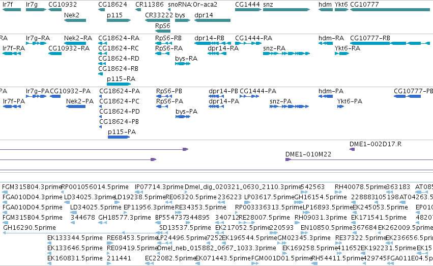Image resolution: width=433 pixels, height=266 pixels.
Task: Click the CG10777-RB transcript label
Action: [x=370, y=38]
